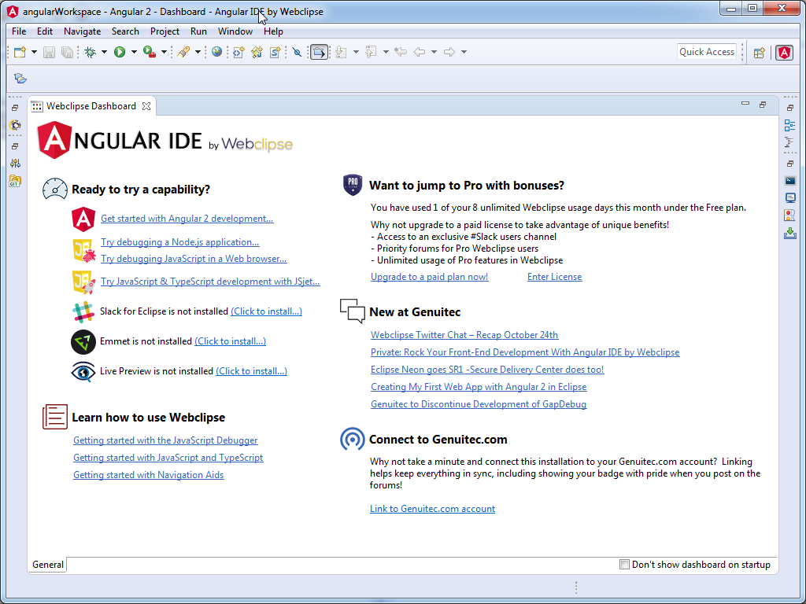
Task: Click the Last Edit Location icon
Action: click(401, 52)
